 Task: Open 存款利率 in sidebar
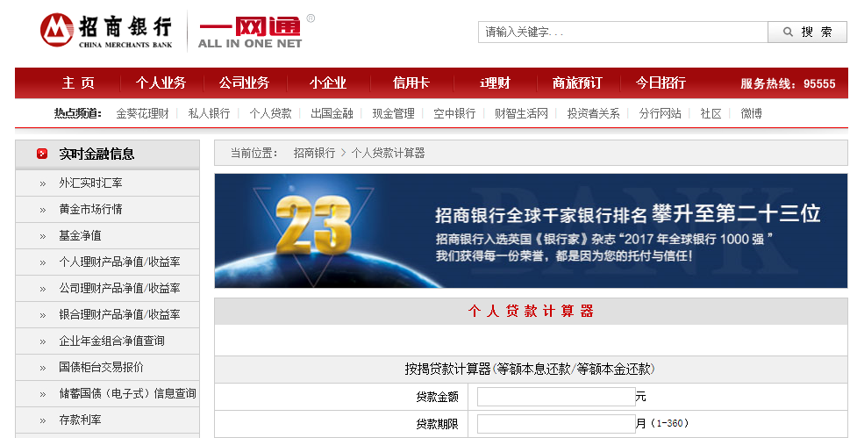[80, 420]
